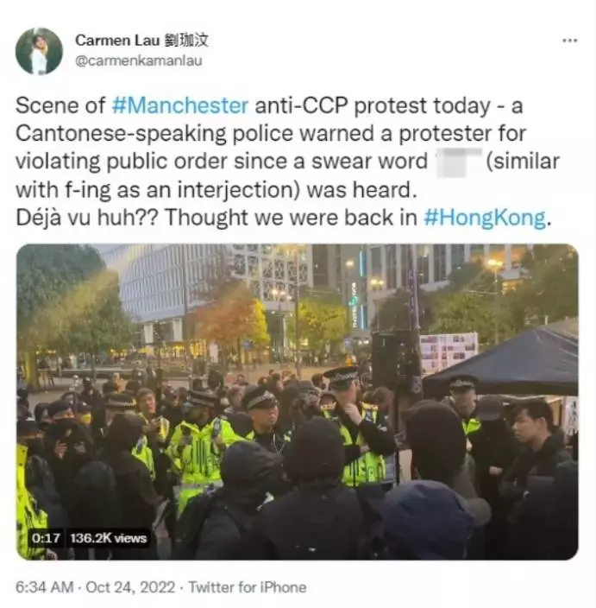Click the tweet text starting 'Scene of'

287,161
